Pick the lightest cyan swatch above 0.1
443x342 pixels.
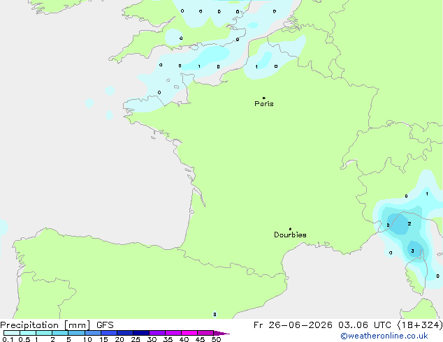tap(12, 333)
